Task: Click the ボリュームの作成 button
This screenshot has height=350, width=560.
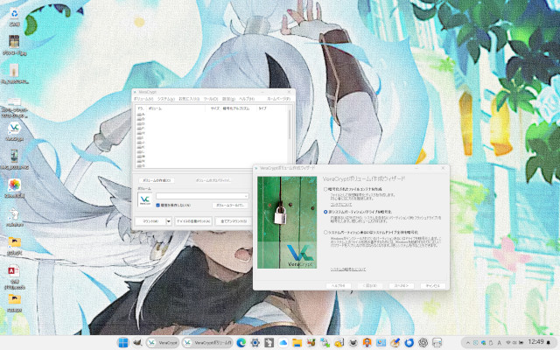Action: click(157, 180)
